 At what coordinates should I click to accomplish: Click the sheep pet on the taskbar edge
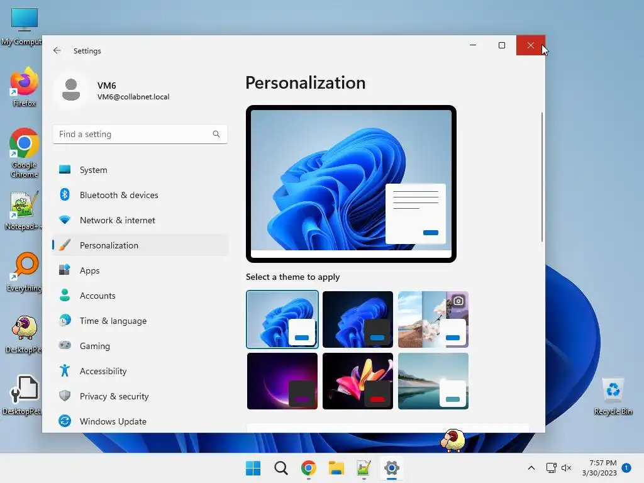coord(453,440)
